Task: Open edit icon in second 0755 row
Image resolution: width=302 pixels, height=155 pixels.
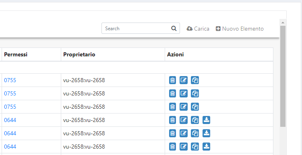Action: coord(184,93)
